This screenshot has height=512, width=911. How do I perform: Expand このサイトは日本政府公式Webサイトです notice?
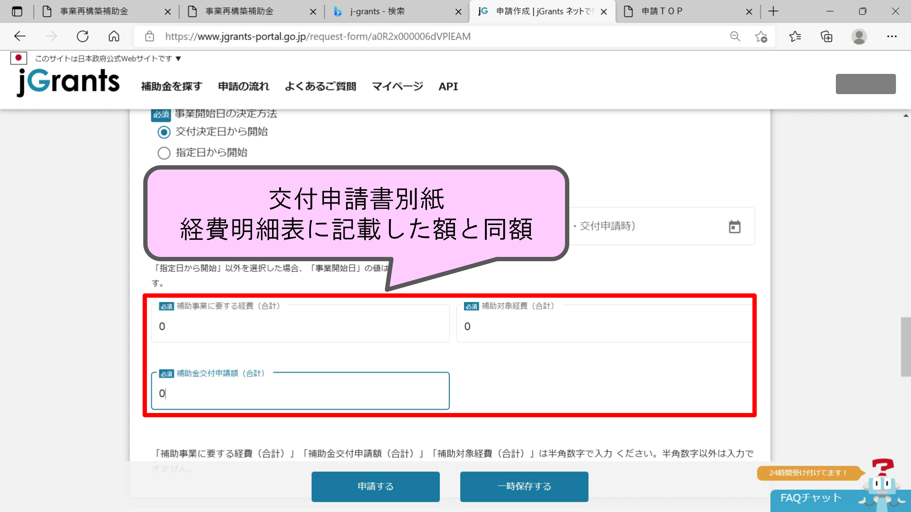tap(108, 59)
